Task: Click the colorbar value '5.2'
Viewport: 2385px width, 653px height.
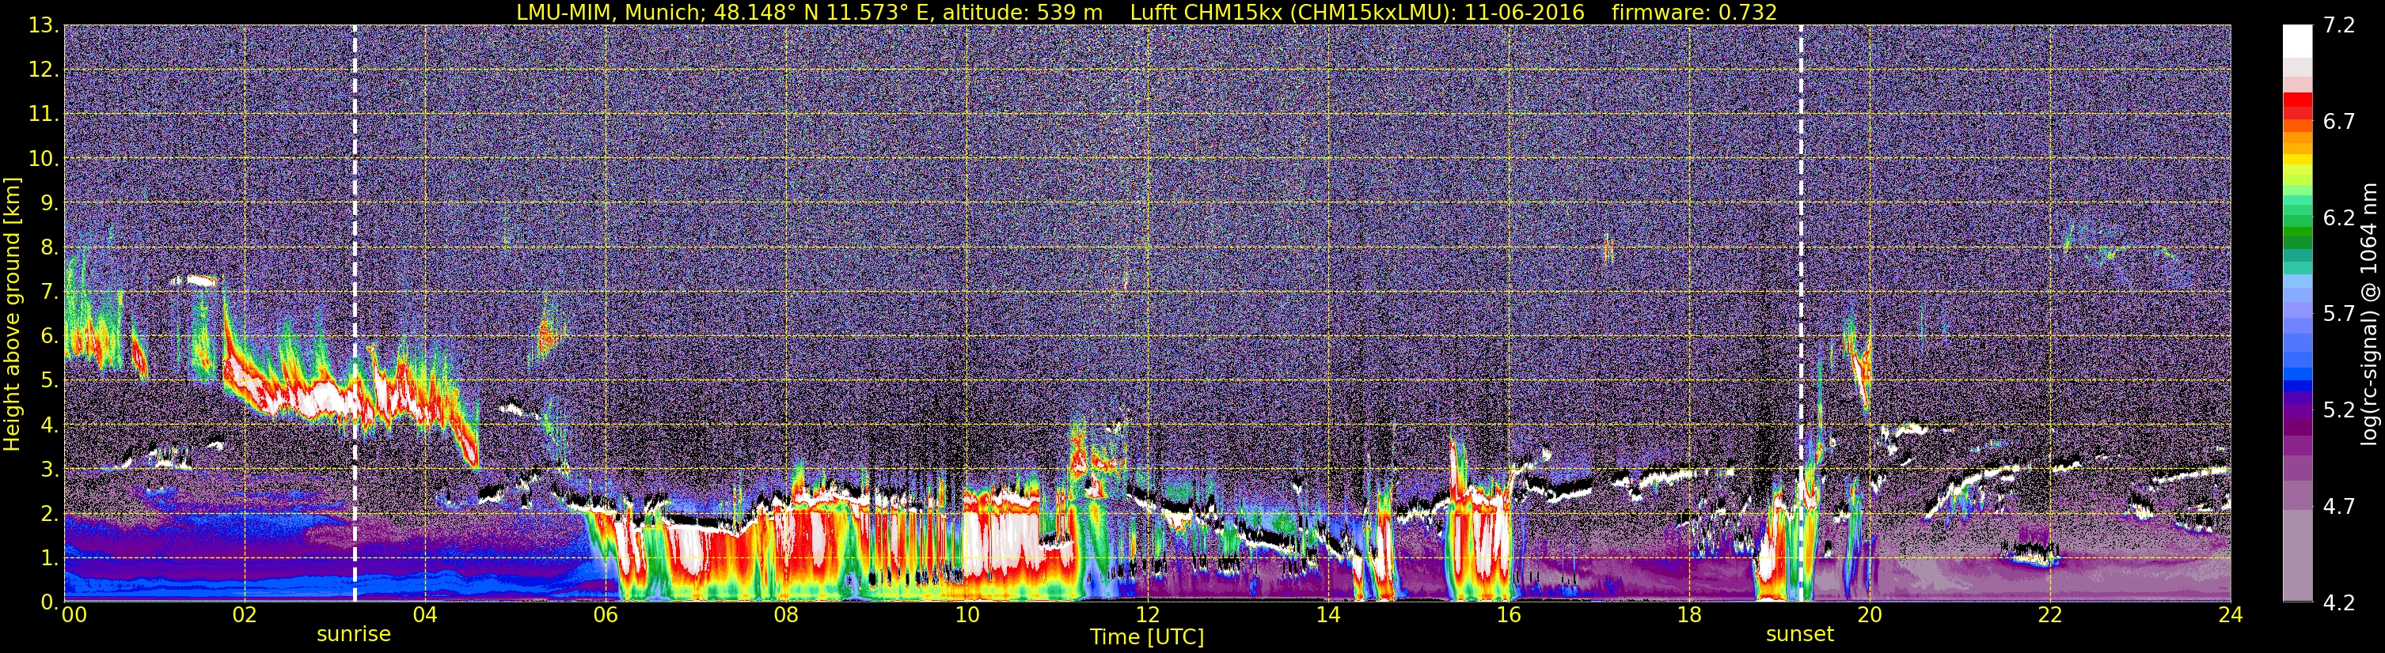Action: pos(2339,410)
